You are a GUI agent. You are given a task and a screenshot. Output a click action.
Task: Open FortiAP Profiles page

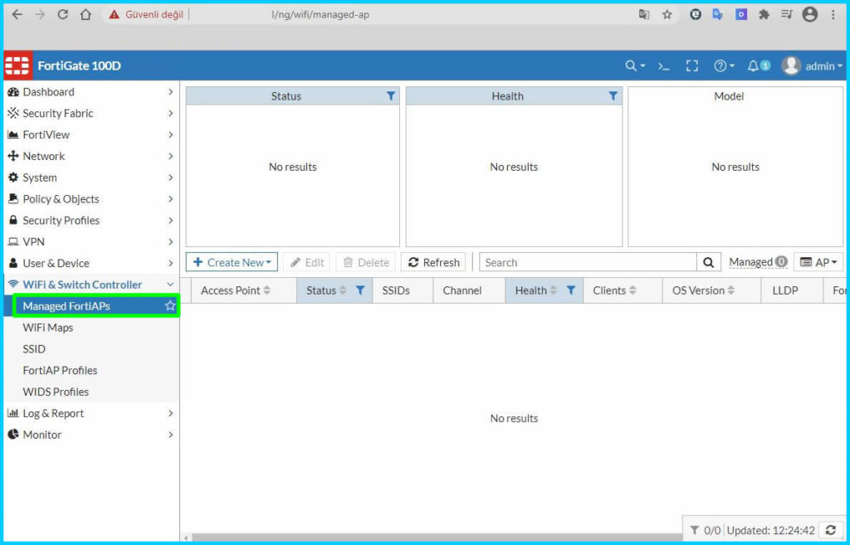coord(60,371)
